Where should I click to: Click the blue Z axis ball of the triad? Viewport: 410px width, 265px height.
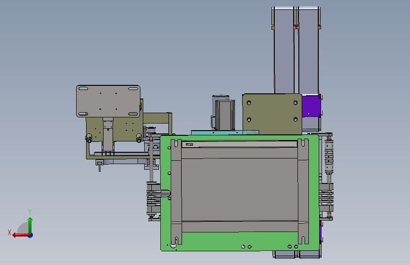coord(31,235)
